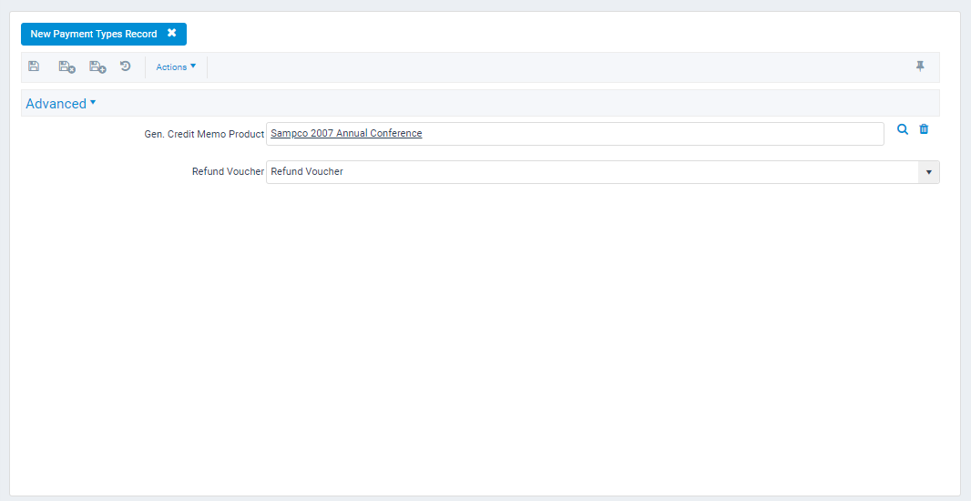Click the Save and New icon
This screenshot has height=501, width=971.
coord(97,66)
